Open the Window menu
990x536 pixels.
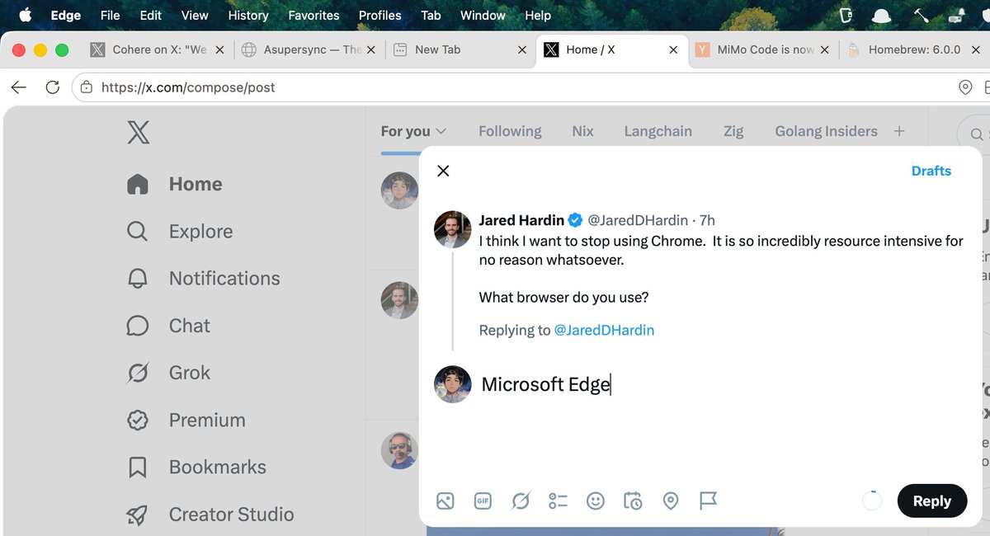click(483, 15)
